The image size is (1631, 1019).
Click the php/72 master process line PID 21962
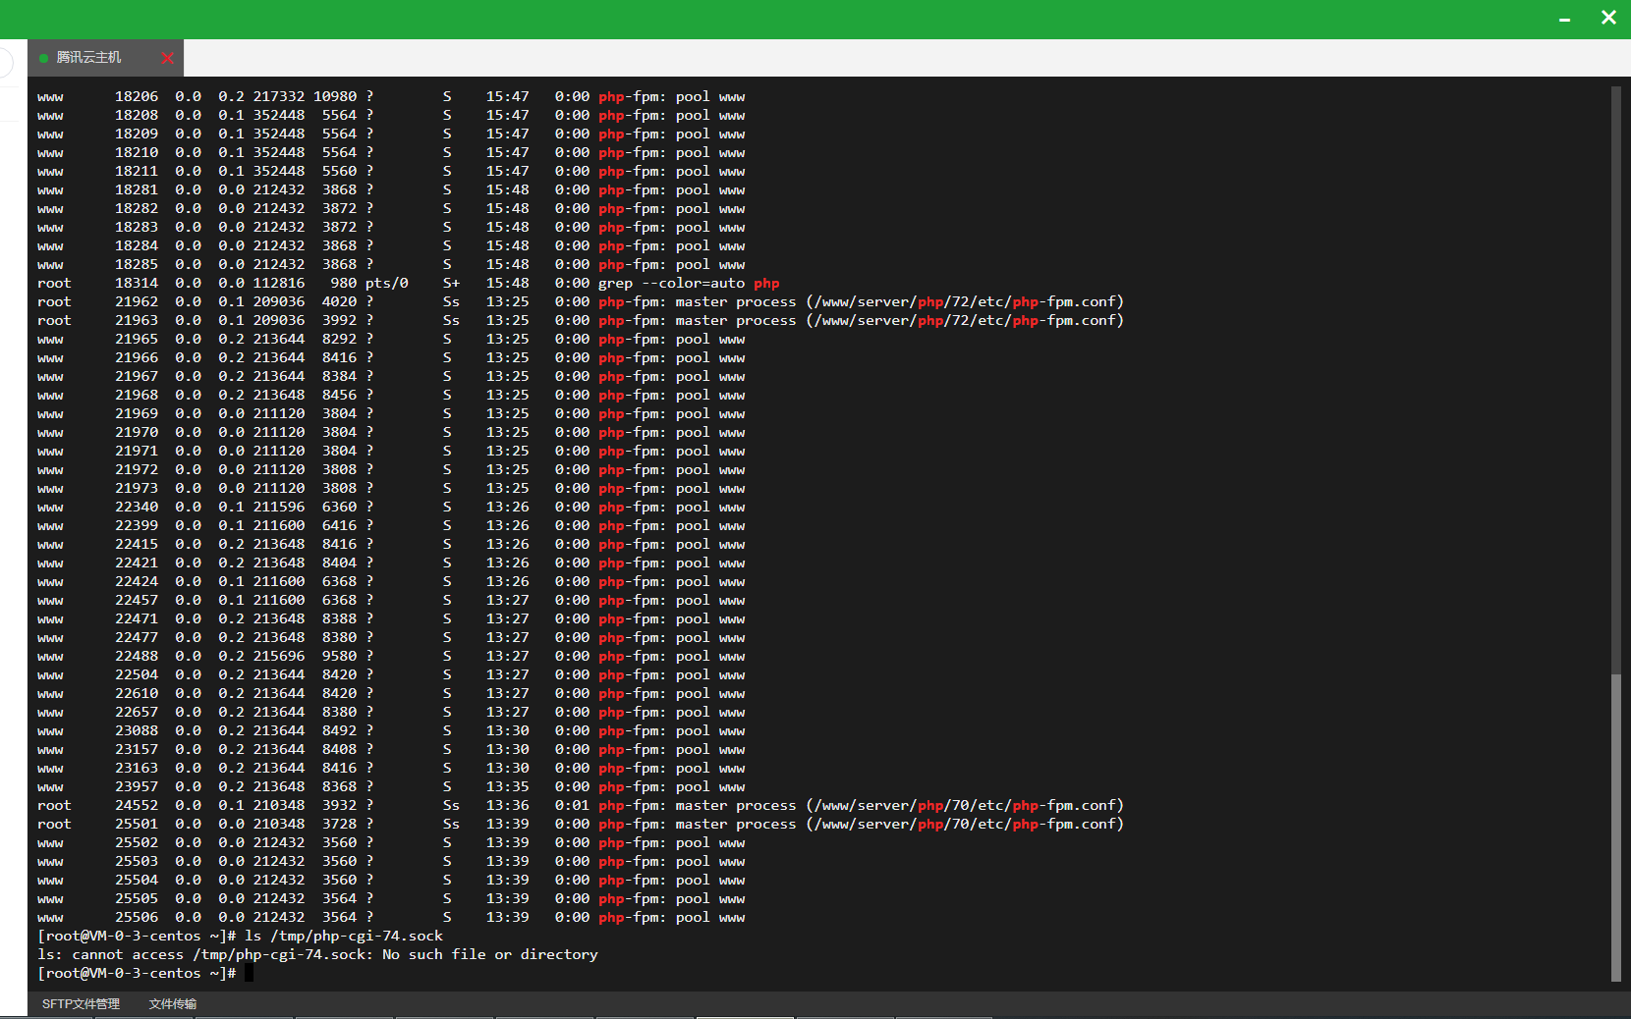pos(581,301)
